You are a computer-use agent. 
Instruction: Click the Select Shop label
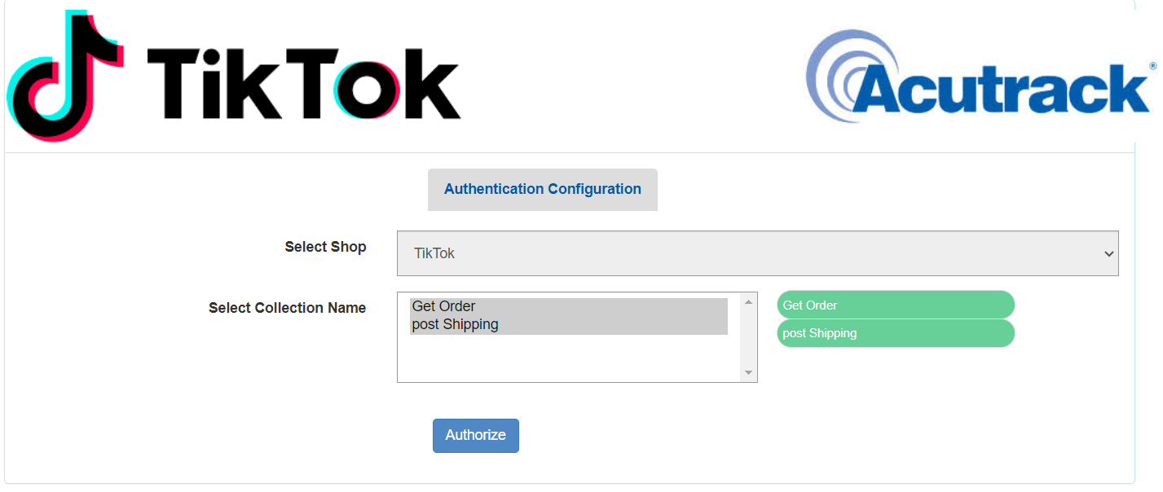pyautogui.click(x=325, y=247)
